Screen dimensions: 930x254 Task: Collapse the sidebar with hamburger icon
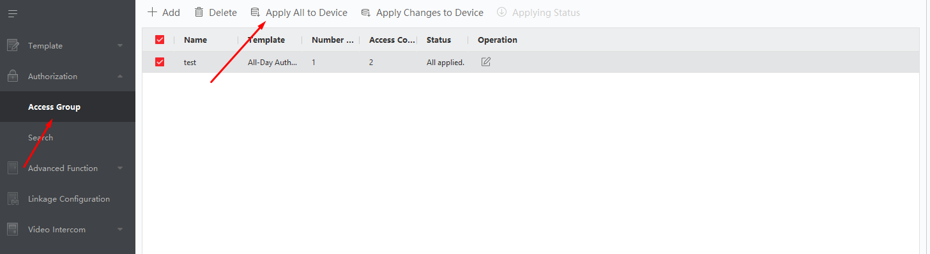click(13, 13)
